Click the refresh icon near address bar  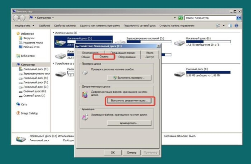tap(181, 18)
